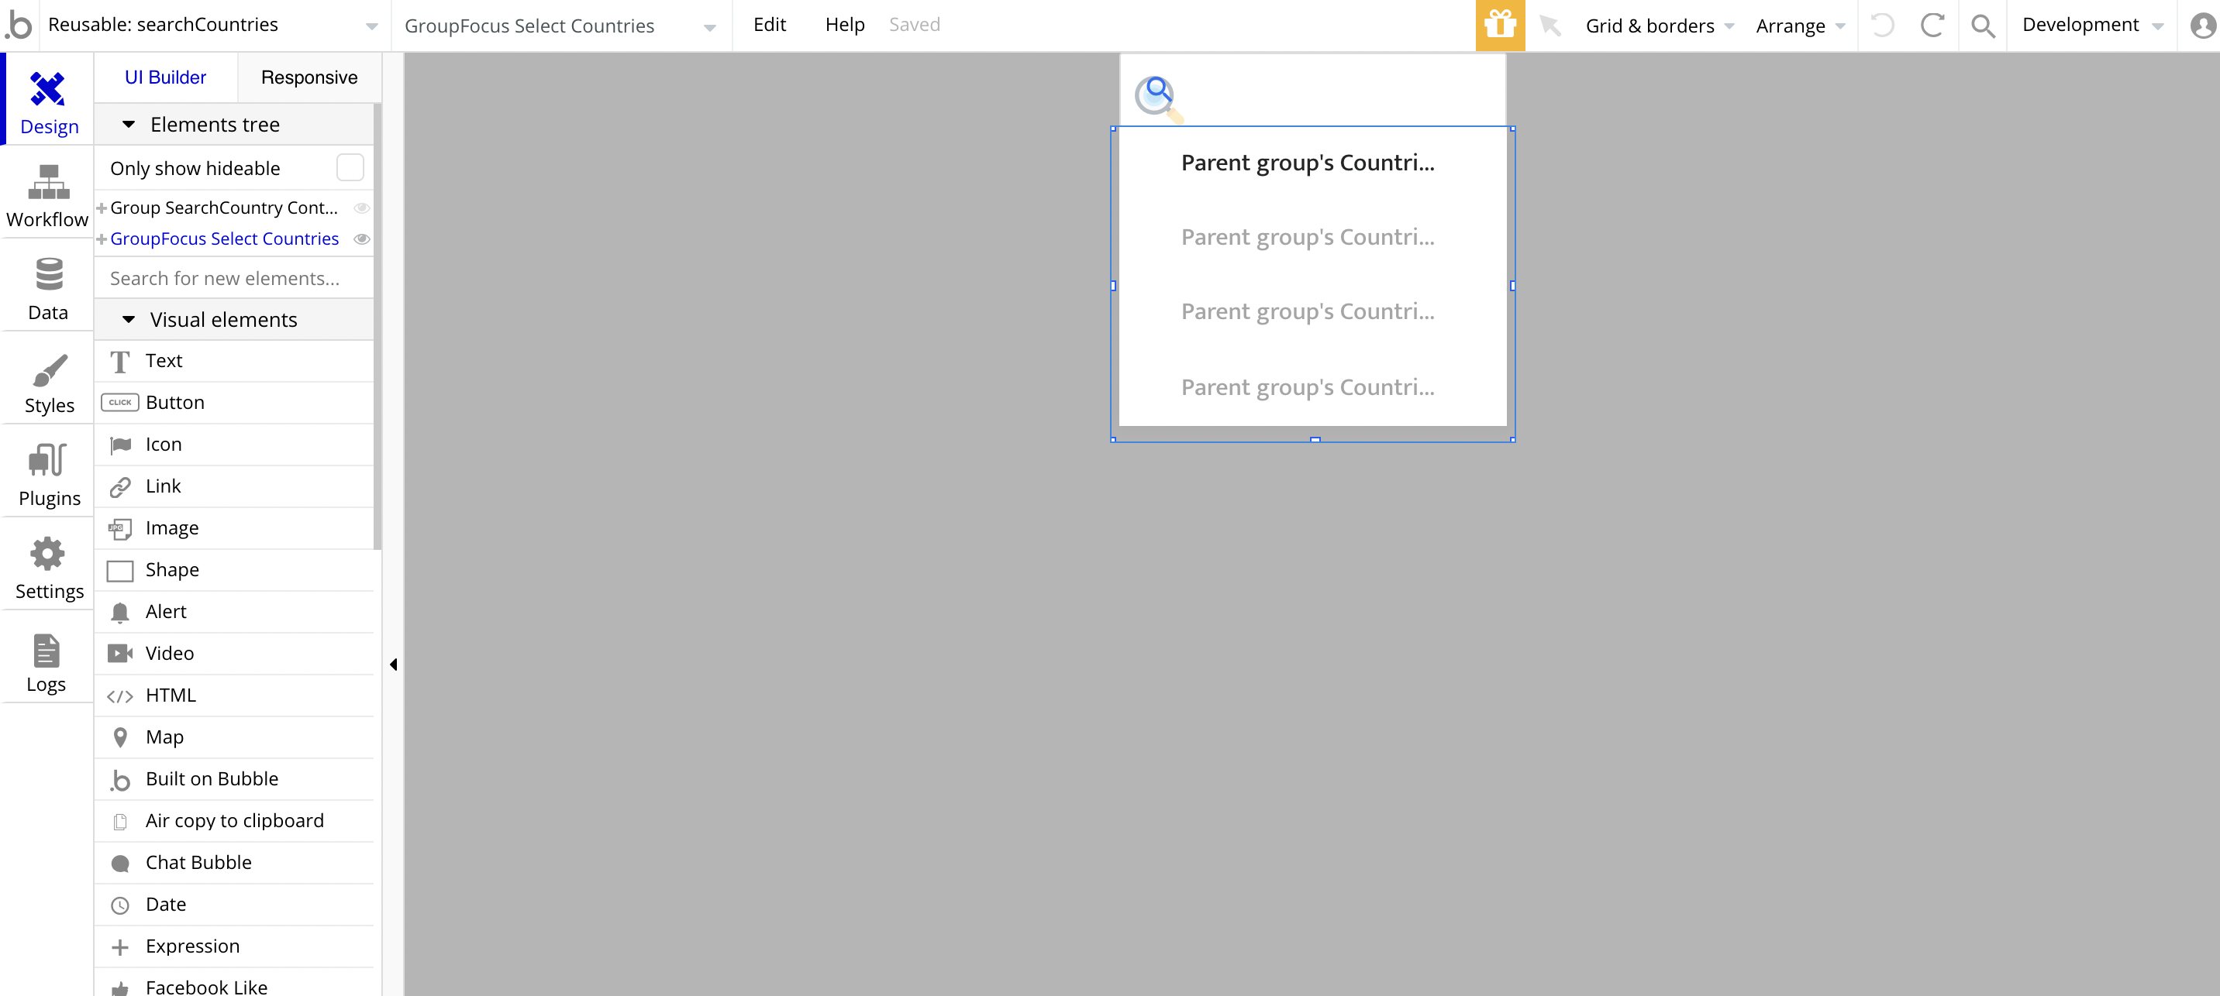Click the Search for new elements field
The height and width of the screenshot is (996, 2220).
tap(233, 278)
